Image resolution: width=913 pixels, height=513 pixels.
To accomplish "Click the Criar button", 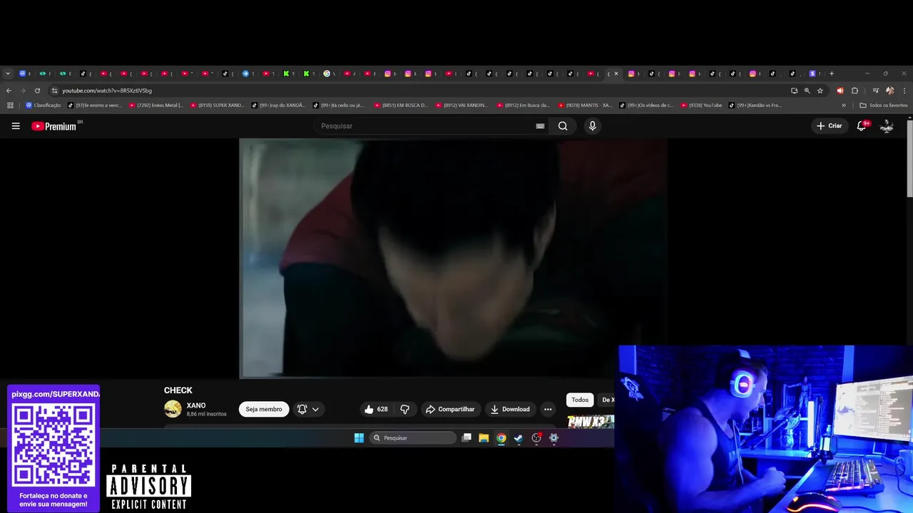I will click(x=830, y=126).
